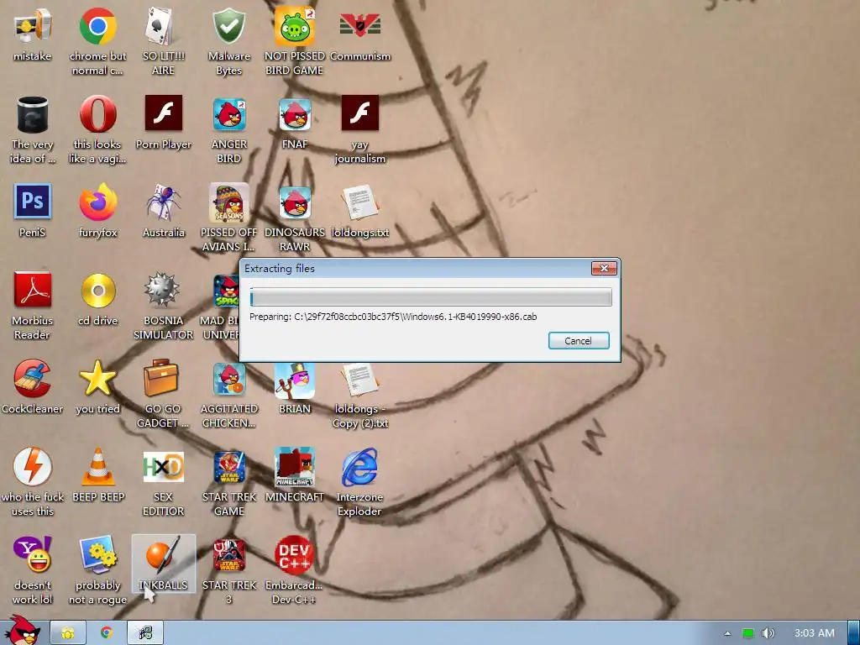Switch to the installer taskbar button
Viewport: 860px width, 645px height.
(145, 633)
